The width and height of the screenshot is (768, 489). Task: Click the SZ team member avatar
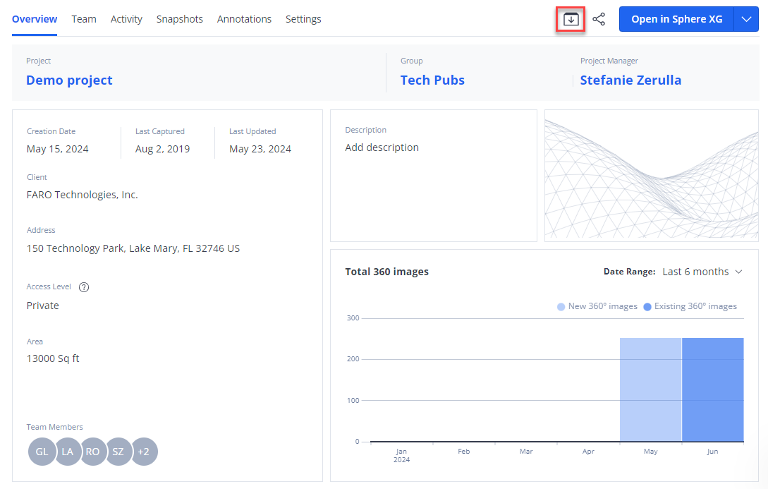[118, 452]
